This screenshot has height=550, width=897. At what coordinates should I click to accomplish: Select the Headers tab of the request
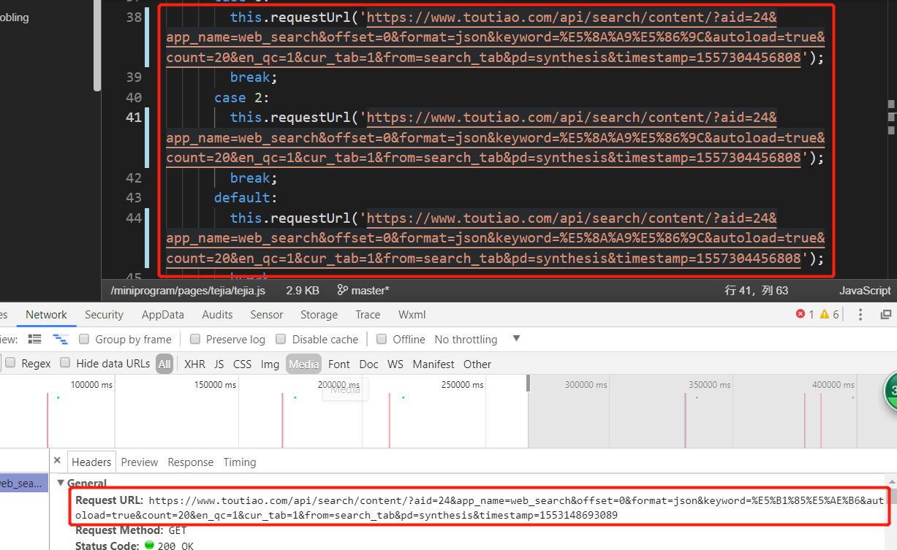91,462
